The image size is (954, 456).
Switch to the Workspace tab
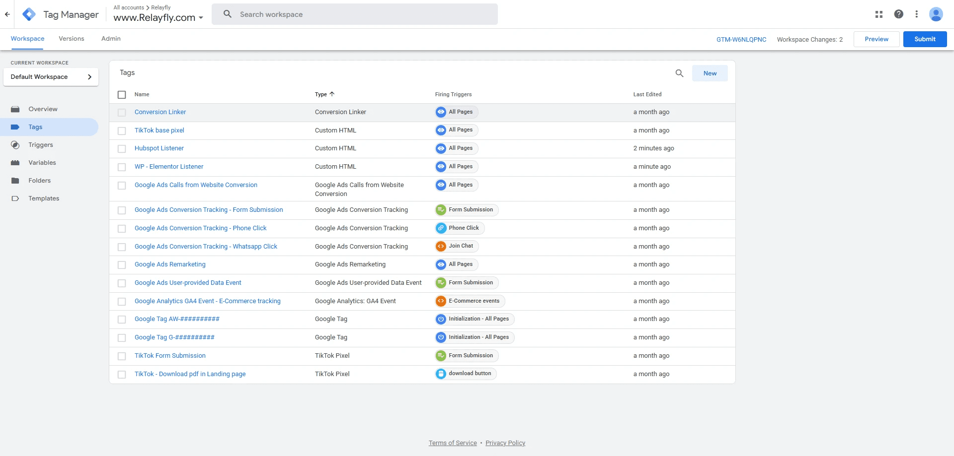pos(27,39)
